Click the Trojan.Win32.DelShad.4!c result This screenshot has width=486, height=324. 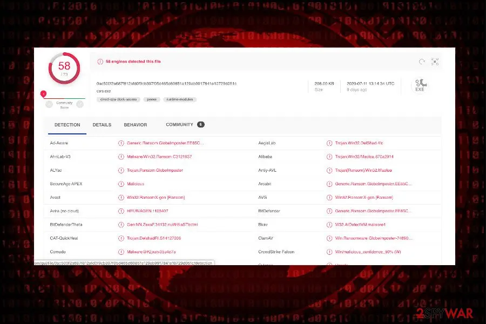[359, 143]
